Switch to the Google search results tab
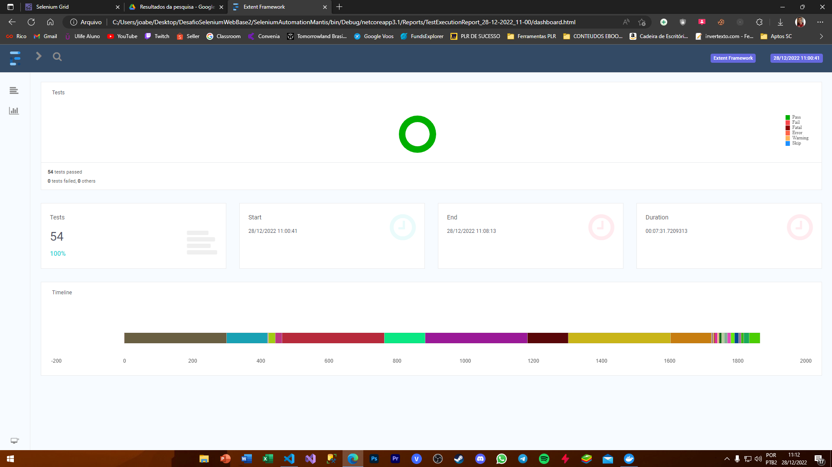This screenshot has width=832, height=467. click(x=173, y=7)
